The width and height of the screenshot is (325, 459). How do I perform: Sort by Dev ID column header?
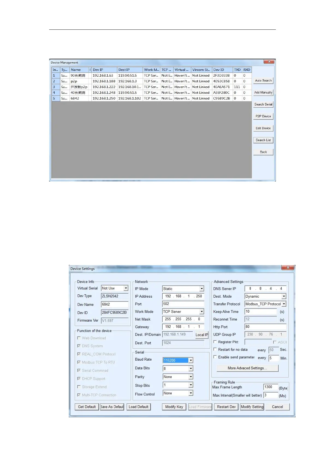click(x=222, y=70)
